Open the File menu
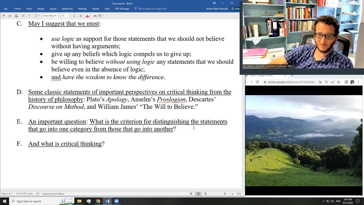This screenshot has width=364, height=205. (x=6, y=9)
